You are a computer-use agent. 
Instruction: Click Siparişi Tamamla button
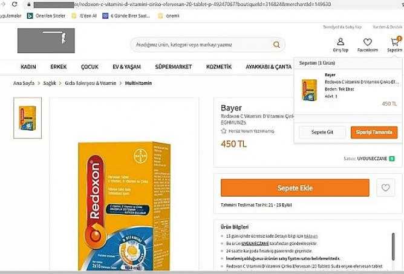pyautogui.click(x=374, y=132)
